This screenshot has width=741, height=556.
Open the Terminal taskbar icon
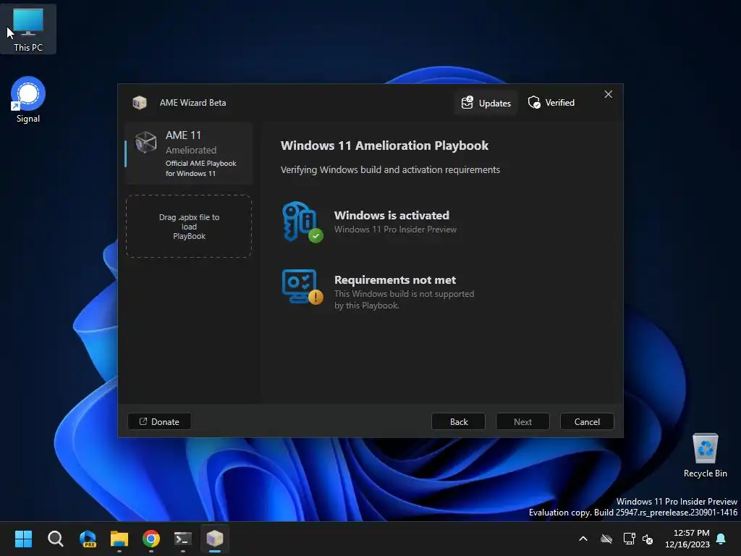(183, 539)
